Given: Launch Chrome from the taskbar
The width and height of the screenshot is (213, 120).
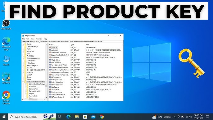Looking at the screenshot, I should click(102, 117).
